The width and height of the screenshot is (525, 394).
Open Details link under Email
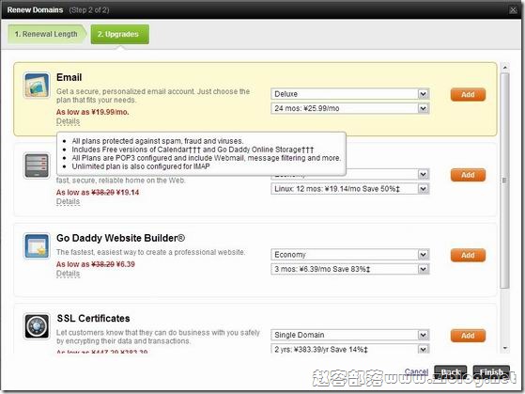[x=68, y=121]
